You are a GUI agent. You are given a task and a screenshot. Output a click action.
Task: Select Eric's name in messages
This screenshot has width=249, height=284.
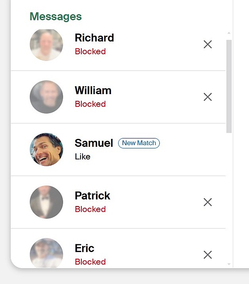pyautogui.click(x=85, y=248)
